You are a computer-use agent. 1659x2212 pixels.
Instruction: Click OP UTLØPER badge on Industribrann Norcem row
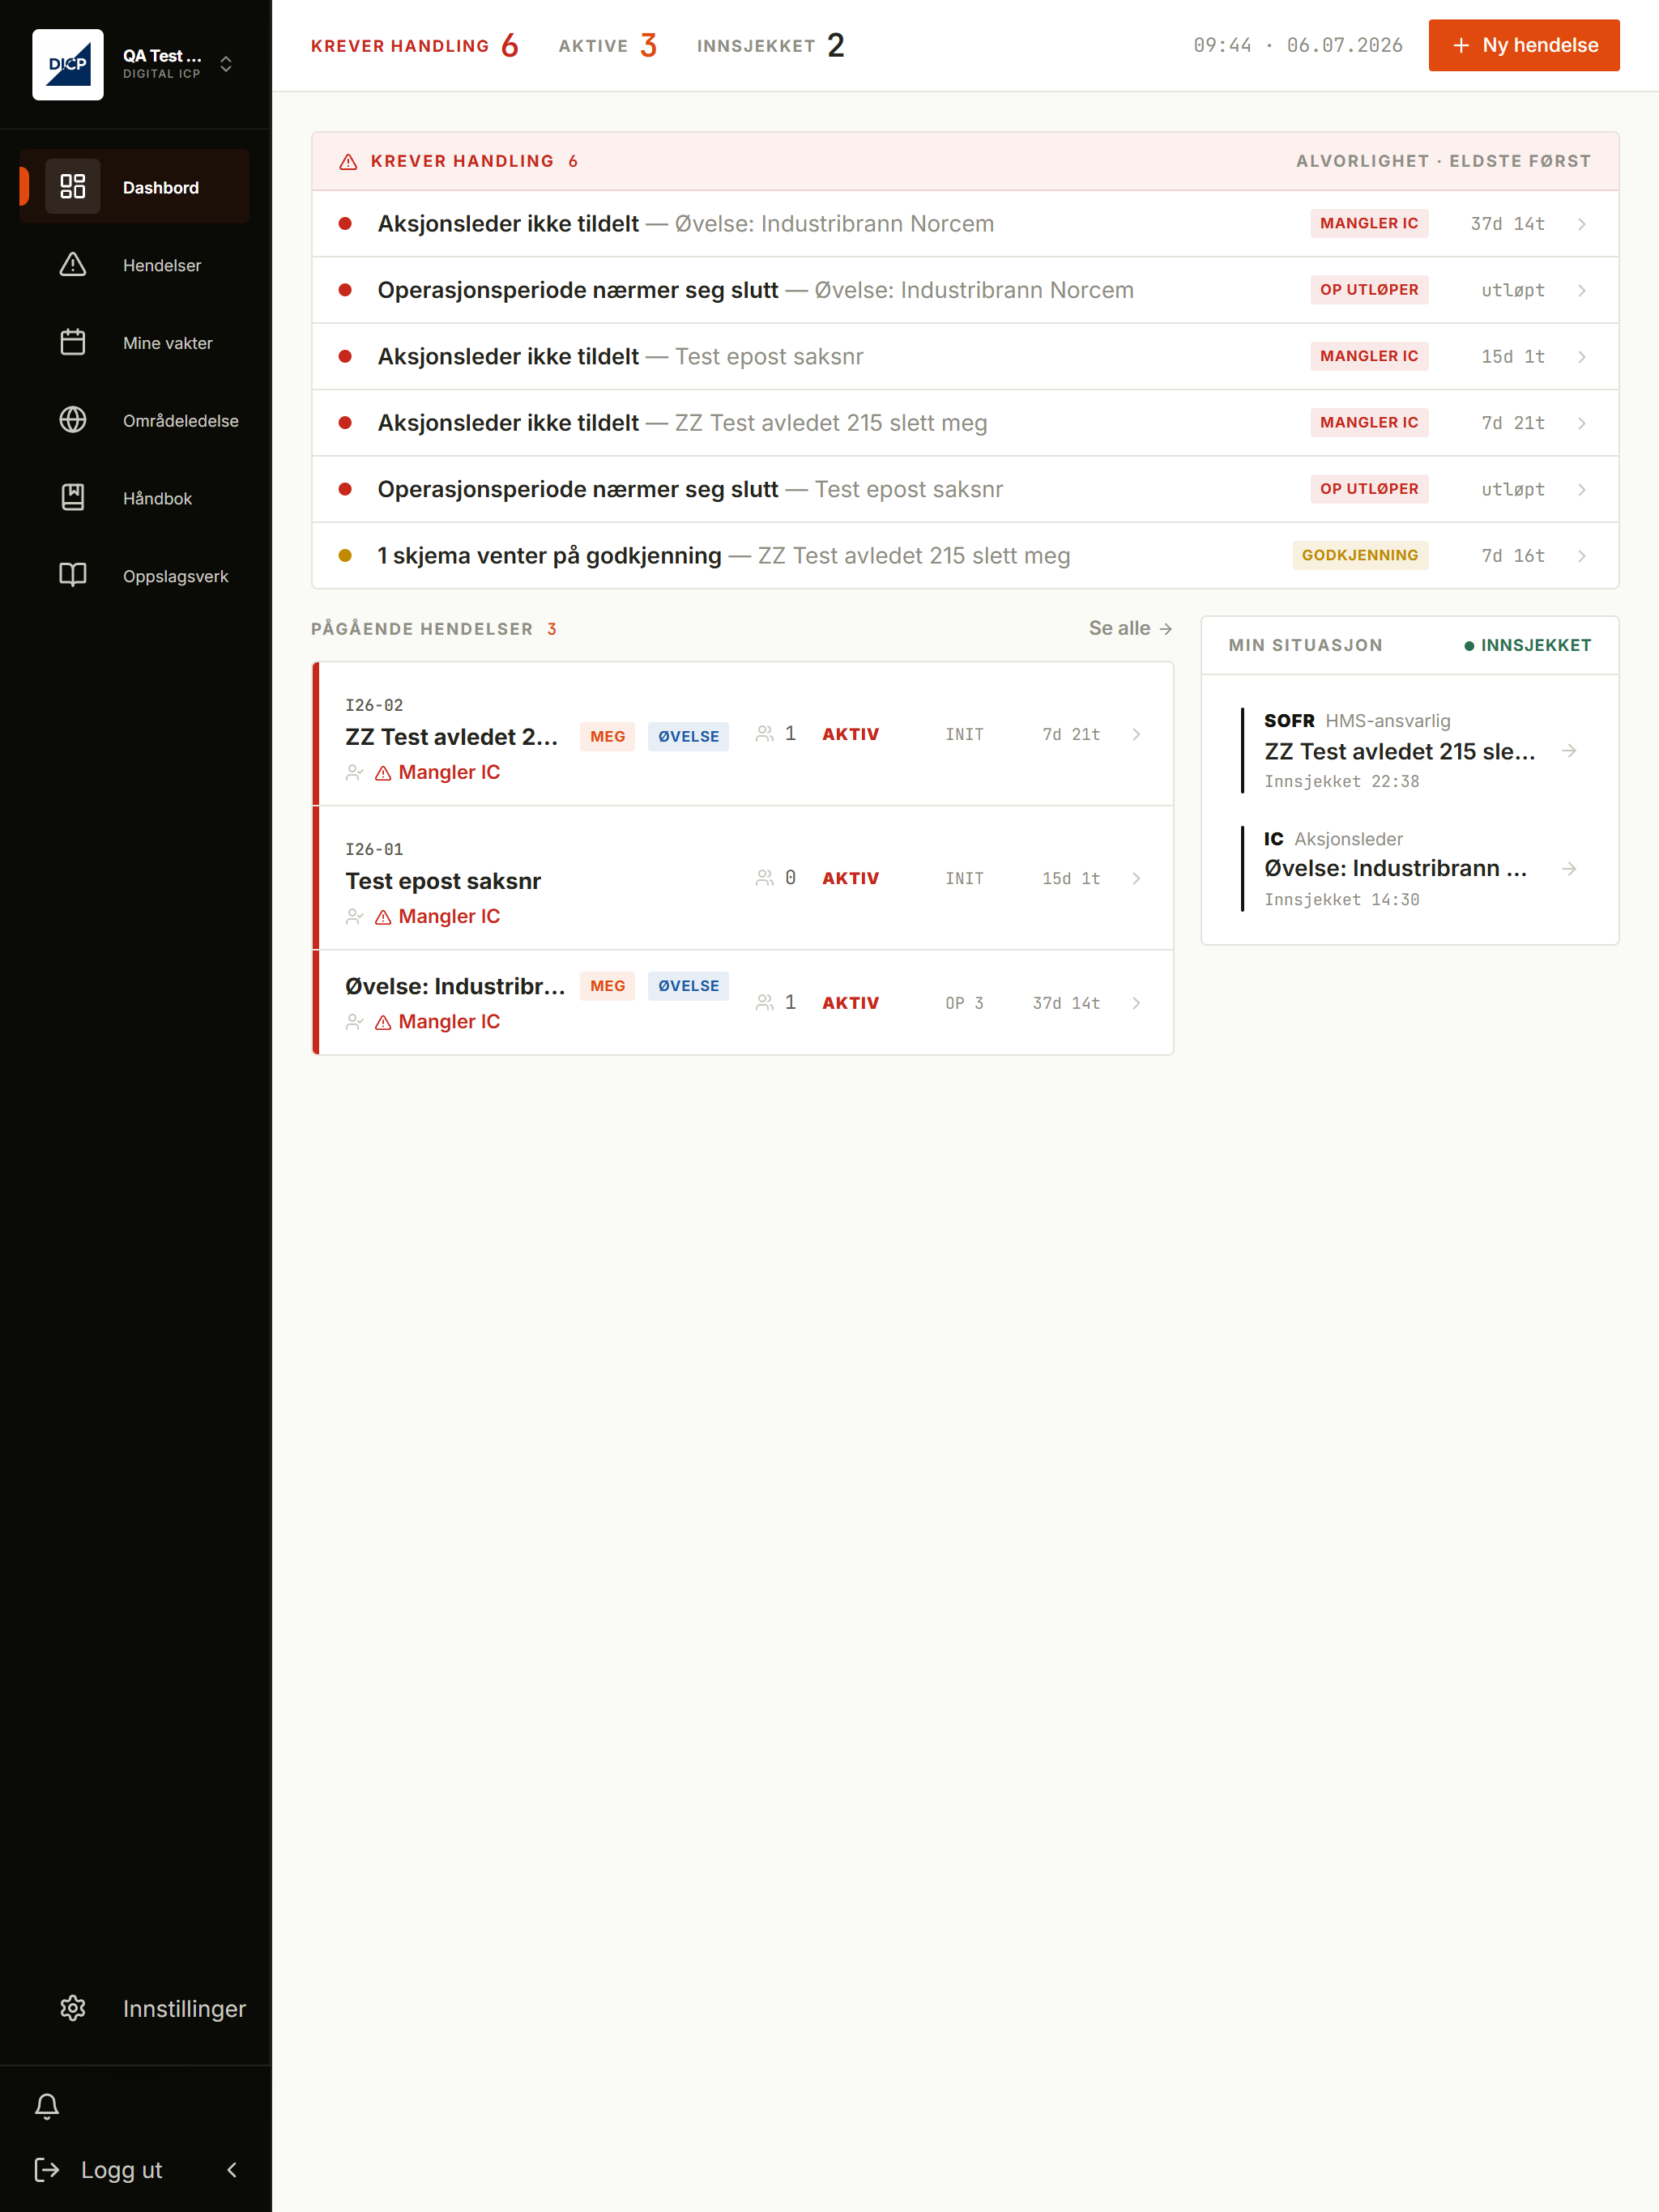1369,290
